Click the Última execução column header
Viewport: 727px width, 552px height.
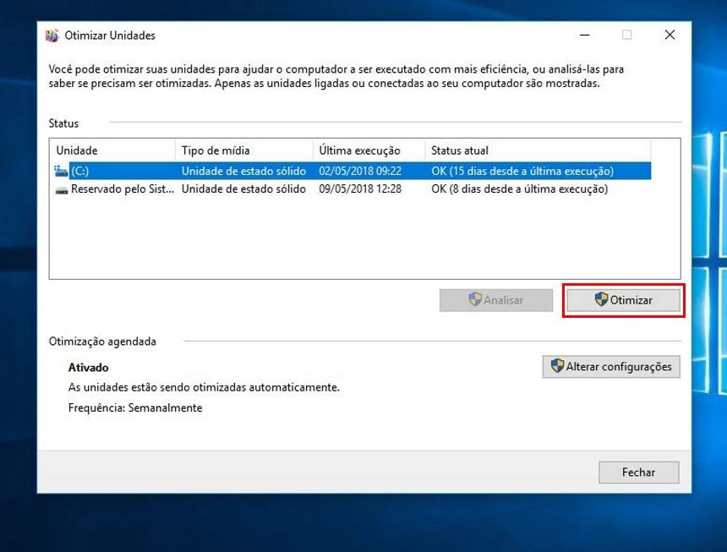(368, 150)
